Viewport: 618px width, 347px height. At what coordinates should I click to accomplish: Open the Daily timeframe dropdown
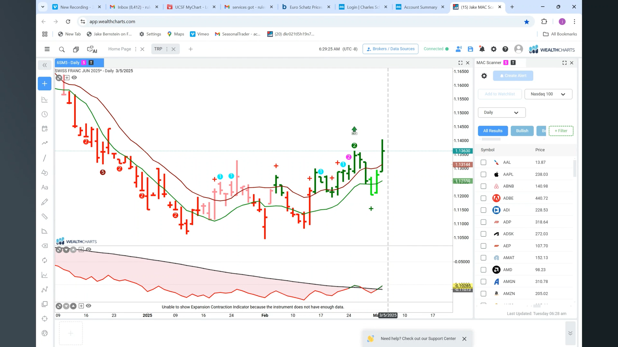point(501,112)
